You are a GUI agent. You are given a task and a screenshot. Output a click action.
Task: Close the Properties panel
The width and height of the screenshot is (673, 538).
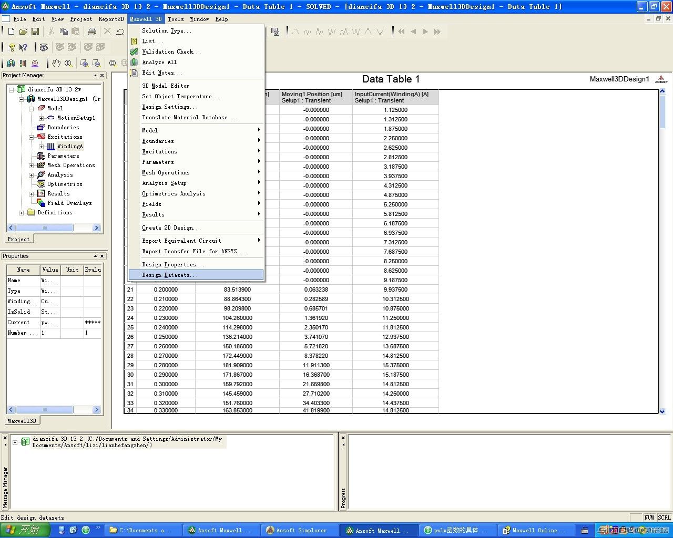(102, 256)
